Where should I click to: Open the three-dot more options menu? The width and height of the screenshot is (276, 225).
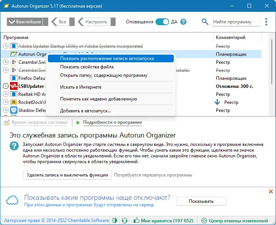266,22
